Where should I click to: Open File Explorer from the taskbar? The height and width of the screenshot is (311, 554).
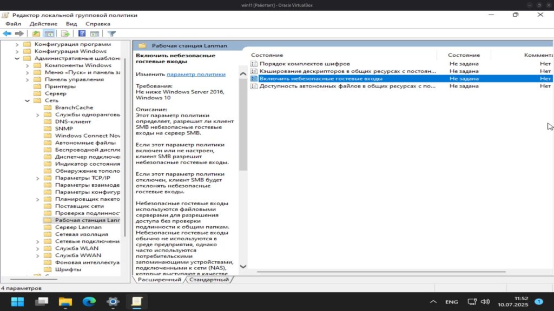point(65,301)
